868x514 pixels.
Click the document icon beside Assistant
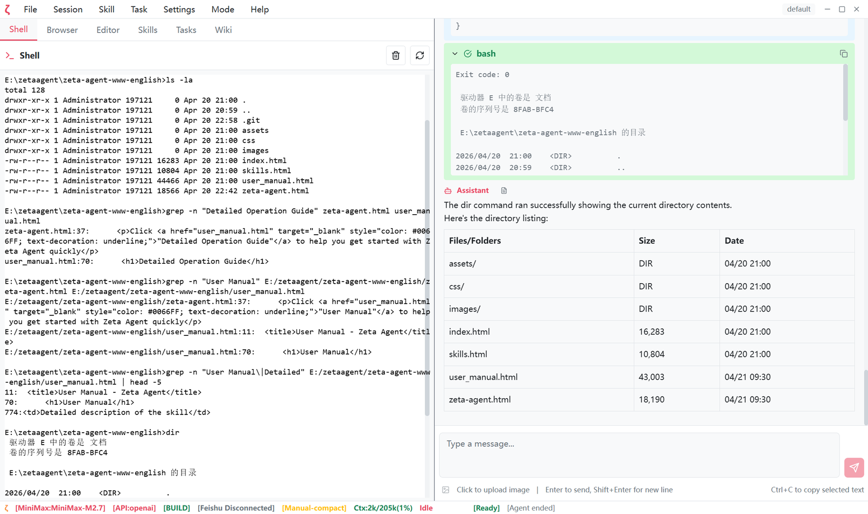point(504,191)
